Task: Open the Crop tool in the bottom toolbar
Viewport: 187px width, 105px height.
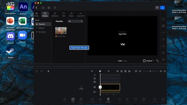Action: click(120, 100)
